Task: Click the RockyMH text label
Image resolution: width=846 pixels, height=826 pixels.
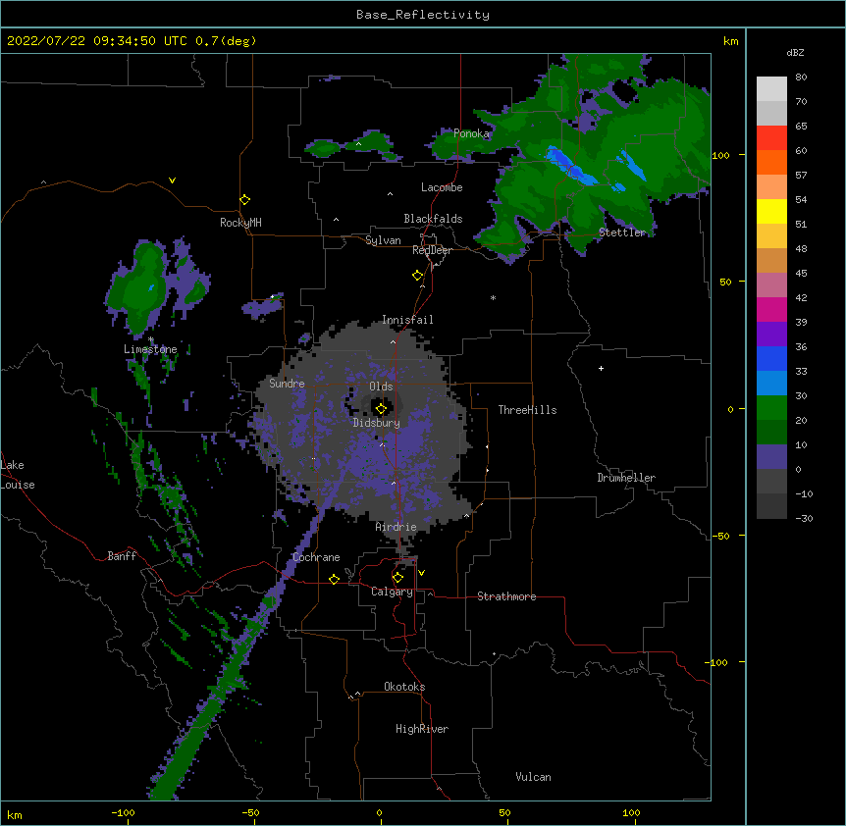Action: pyautogui.click(x=240, y=223)
